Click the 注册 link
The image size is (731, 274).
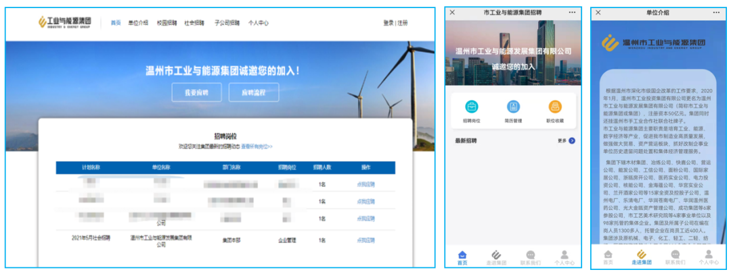[402, 23]
